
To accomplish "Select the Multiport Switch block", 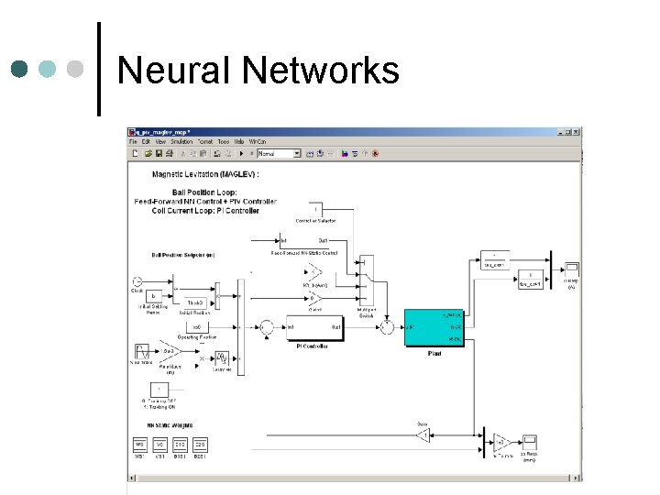I will coord(367,280).
